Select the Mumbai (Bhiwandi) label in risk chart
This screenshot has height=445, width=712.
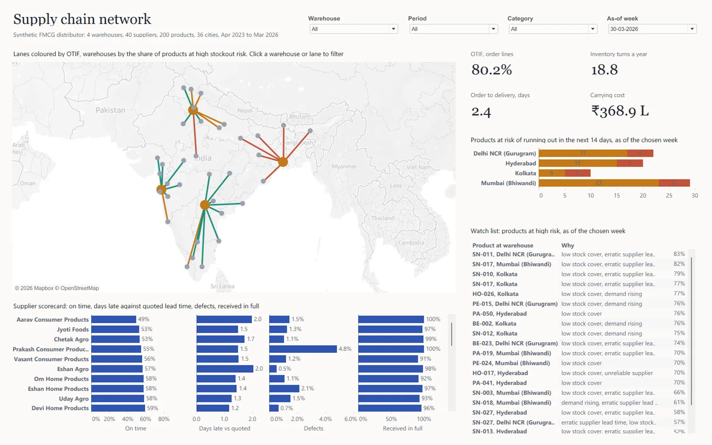(x=508, y=183)
